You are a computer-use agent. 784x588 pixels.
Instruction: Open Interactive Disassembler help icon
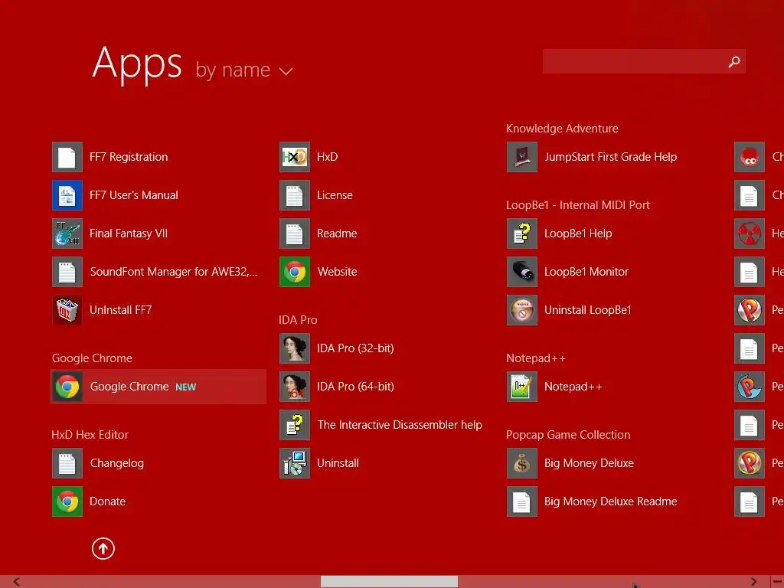pos(295,425)
